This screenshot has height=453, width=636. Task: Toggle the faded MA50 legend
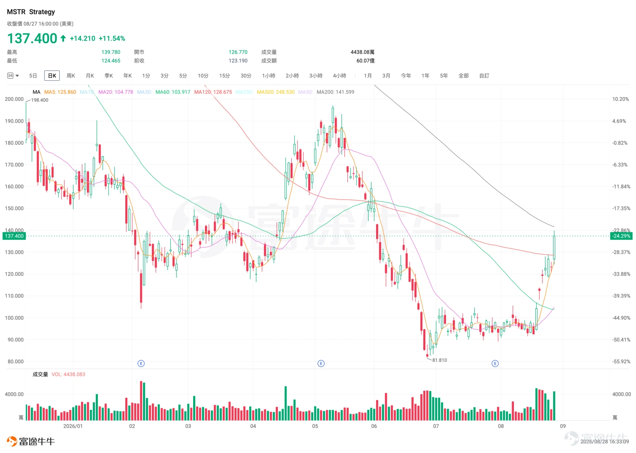click(x=305, y=92)
